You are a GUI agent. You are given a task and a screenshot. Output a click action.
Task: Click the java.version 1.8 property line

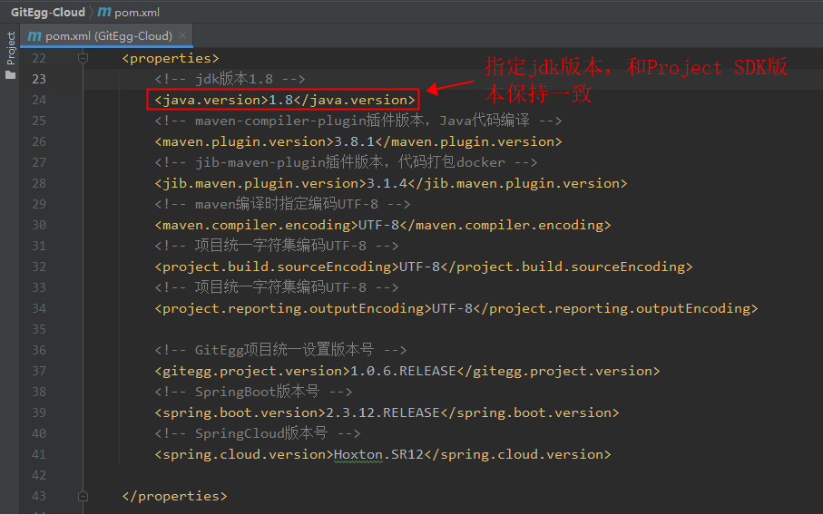(285, 100)
